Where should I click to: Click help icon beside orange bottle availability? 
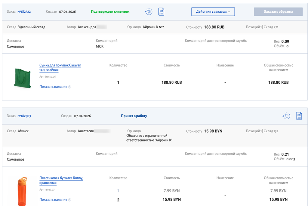pos(70,200)
